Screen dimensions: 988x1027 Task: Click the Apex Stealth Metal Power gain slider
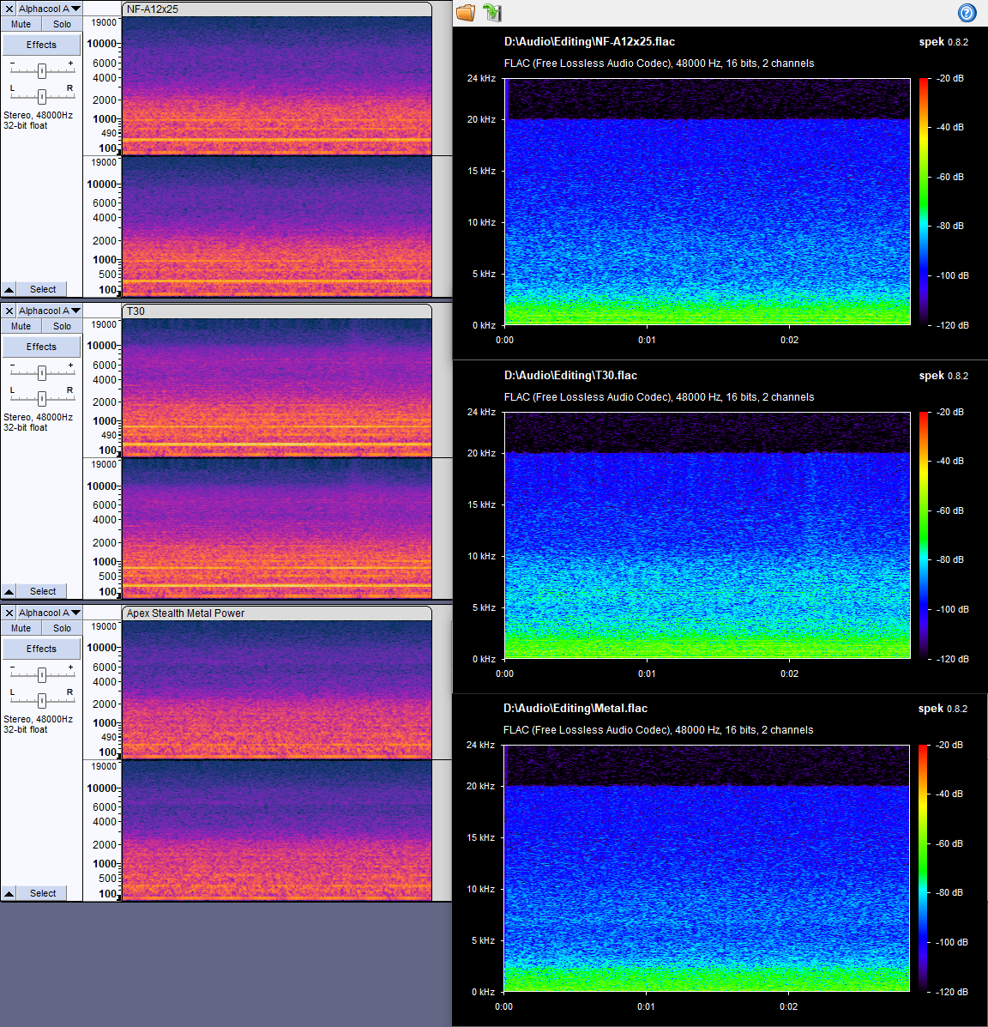(x=42, y=674)
